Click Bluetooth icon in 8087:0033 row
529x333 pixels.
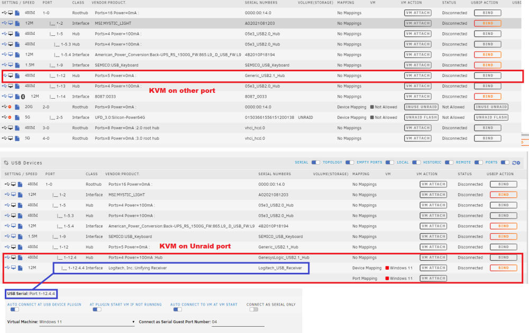[23, 97]
